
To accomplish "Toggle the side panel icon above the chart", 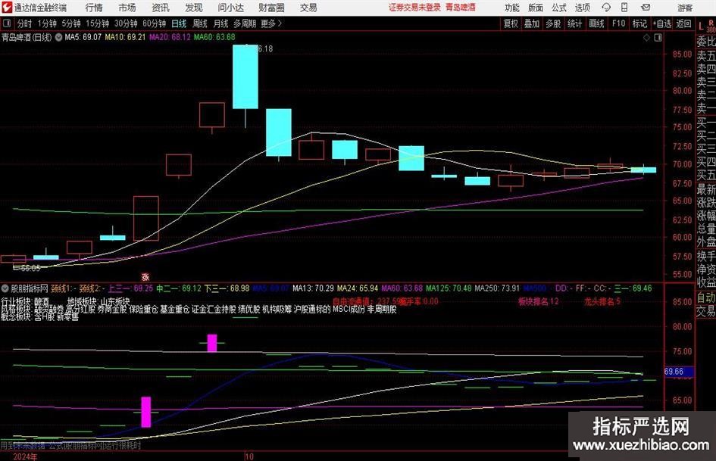I will pyautogui.click(x=658, y=37).
